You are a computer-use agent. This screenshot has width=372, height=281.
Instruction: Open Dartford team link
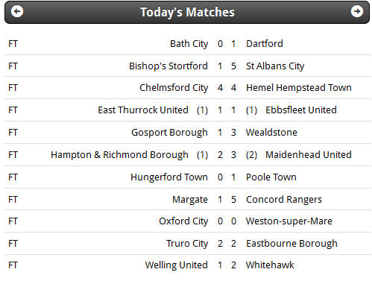(265, 44)
